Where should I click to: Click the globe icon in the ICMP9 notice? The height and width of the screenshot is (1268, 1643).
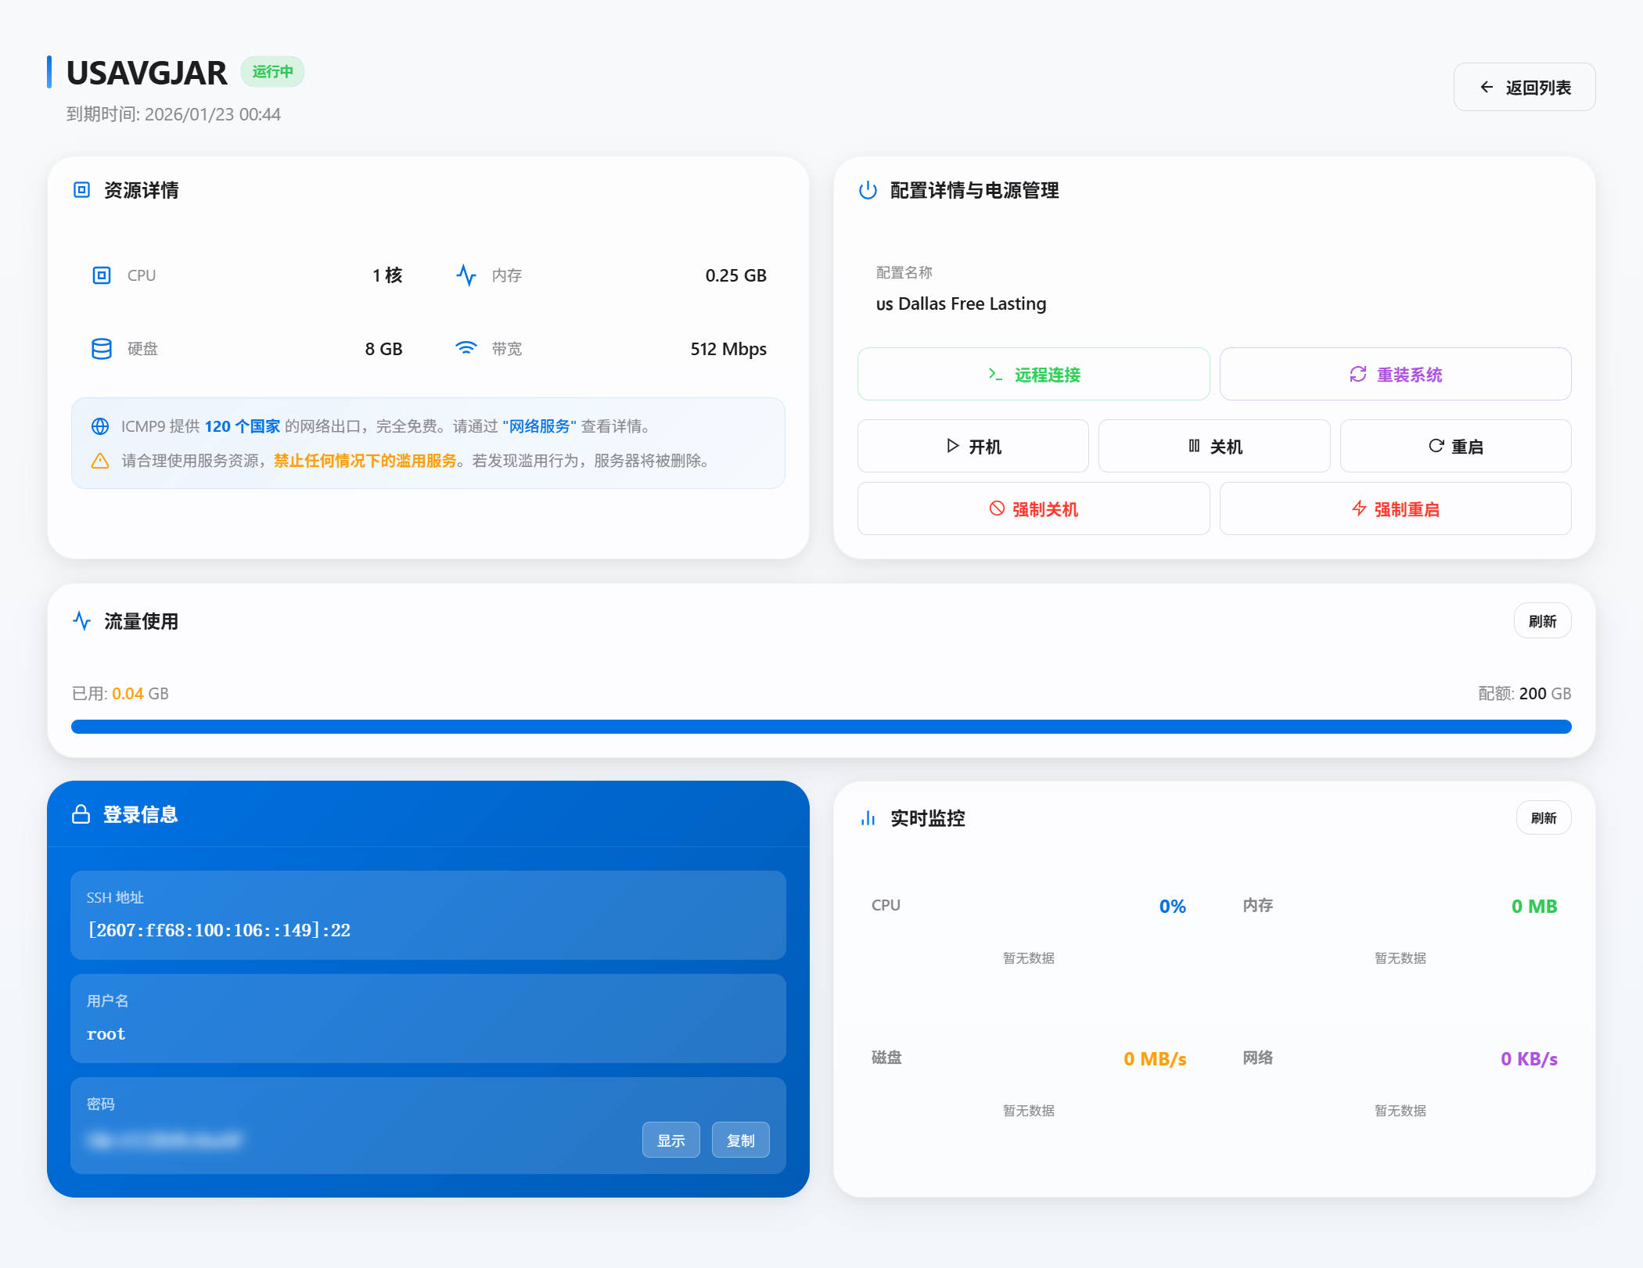tap(100, 426)
